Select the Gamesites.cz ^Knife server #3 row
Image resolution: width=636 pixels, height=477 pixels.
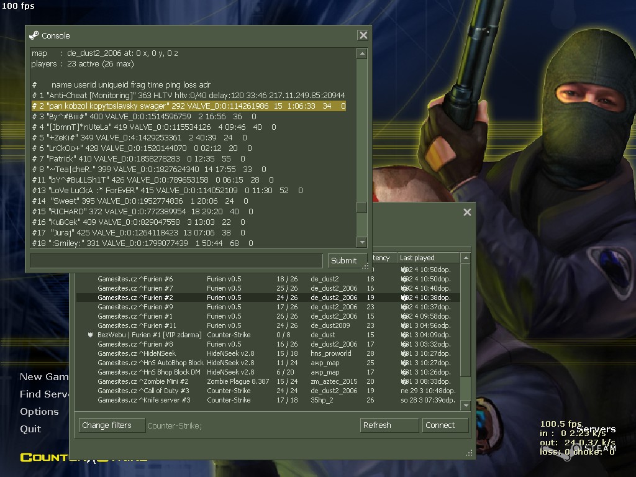(x=143, y=400)
